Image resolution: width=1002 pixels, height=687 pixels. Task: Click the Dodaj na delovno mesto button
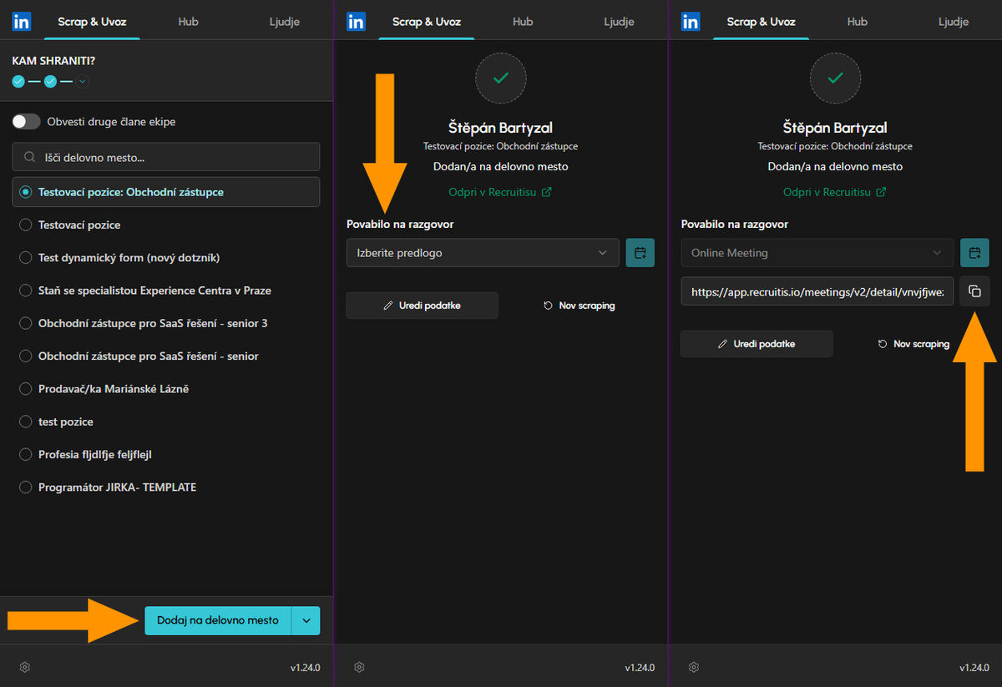click(x=218, y=621)
